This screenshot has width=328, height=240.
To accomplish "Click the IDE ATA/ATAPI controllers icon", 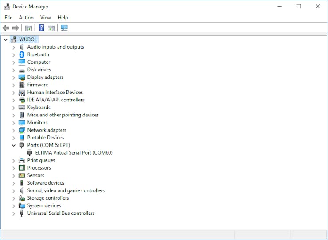I will (22, 100).
